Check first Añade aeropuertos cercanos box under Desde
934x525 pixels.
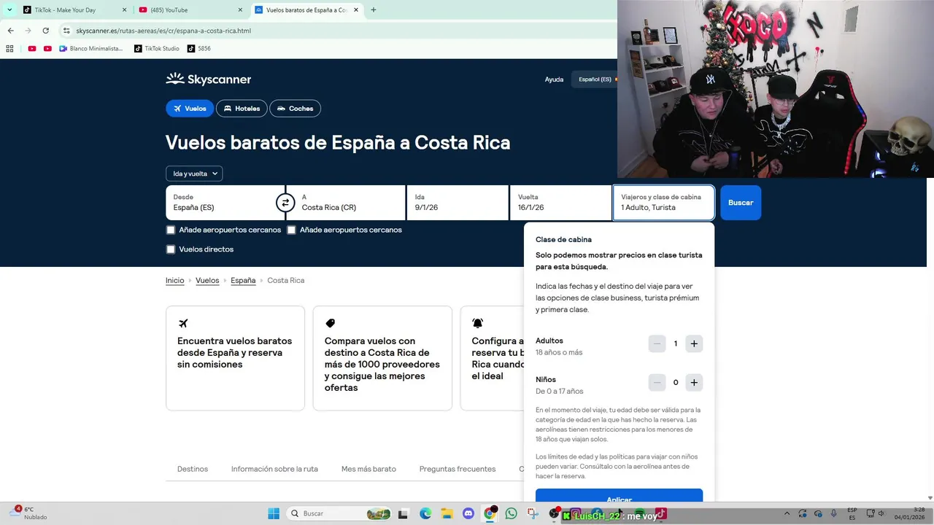click(x=171, y=230)
